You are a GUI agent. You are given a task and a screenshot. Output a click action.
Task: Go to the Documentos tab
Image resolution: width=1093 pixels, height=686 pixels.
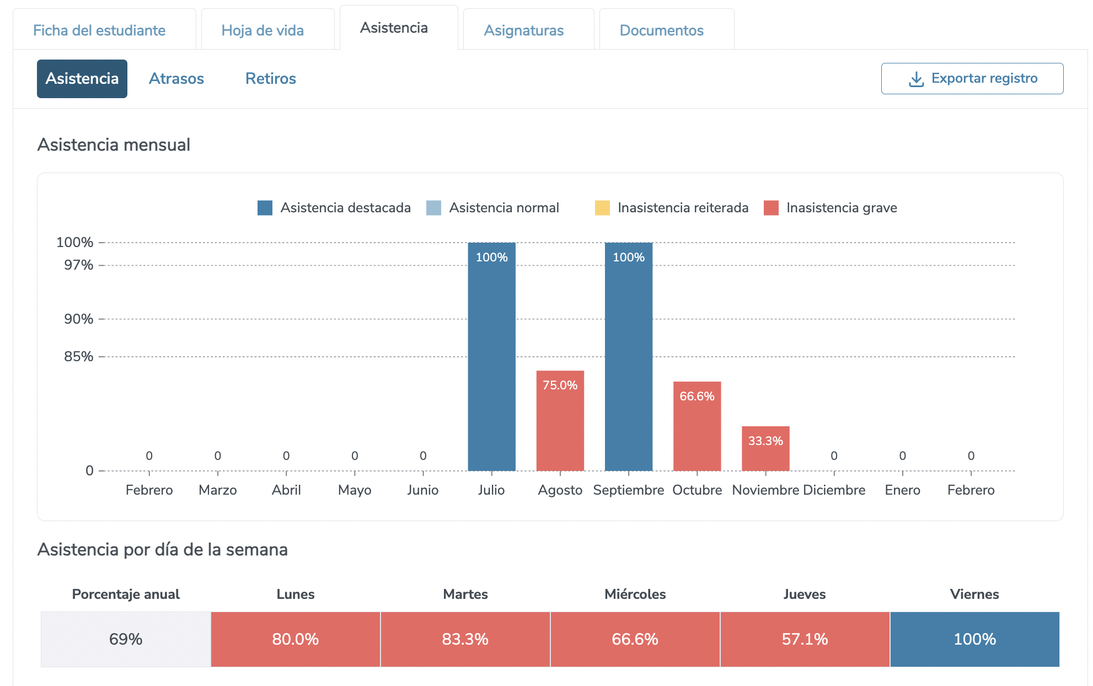pos(661,30)
